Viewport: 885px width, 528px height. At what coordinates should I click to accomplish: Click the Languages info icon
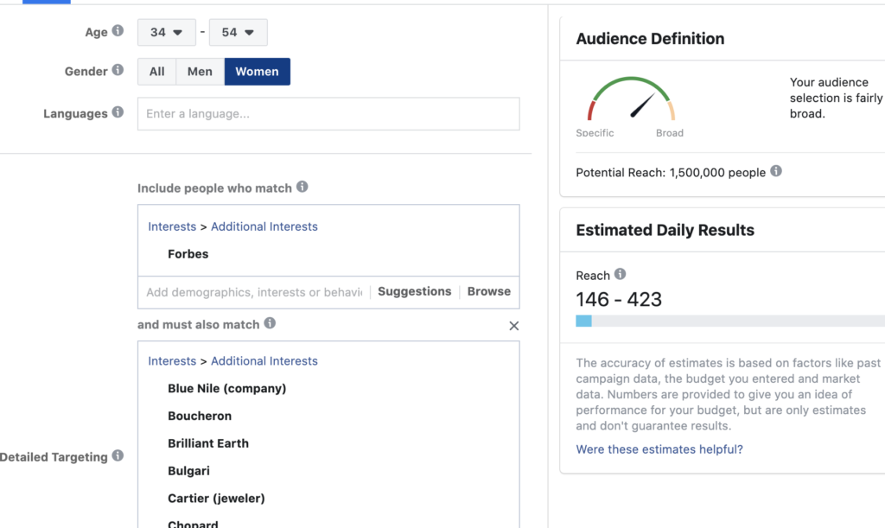[x=118, y=111]
